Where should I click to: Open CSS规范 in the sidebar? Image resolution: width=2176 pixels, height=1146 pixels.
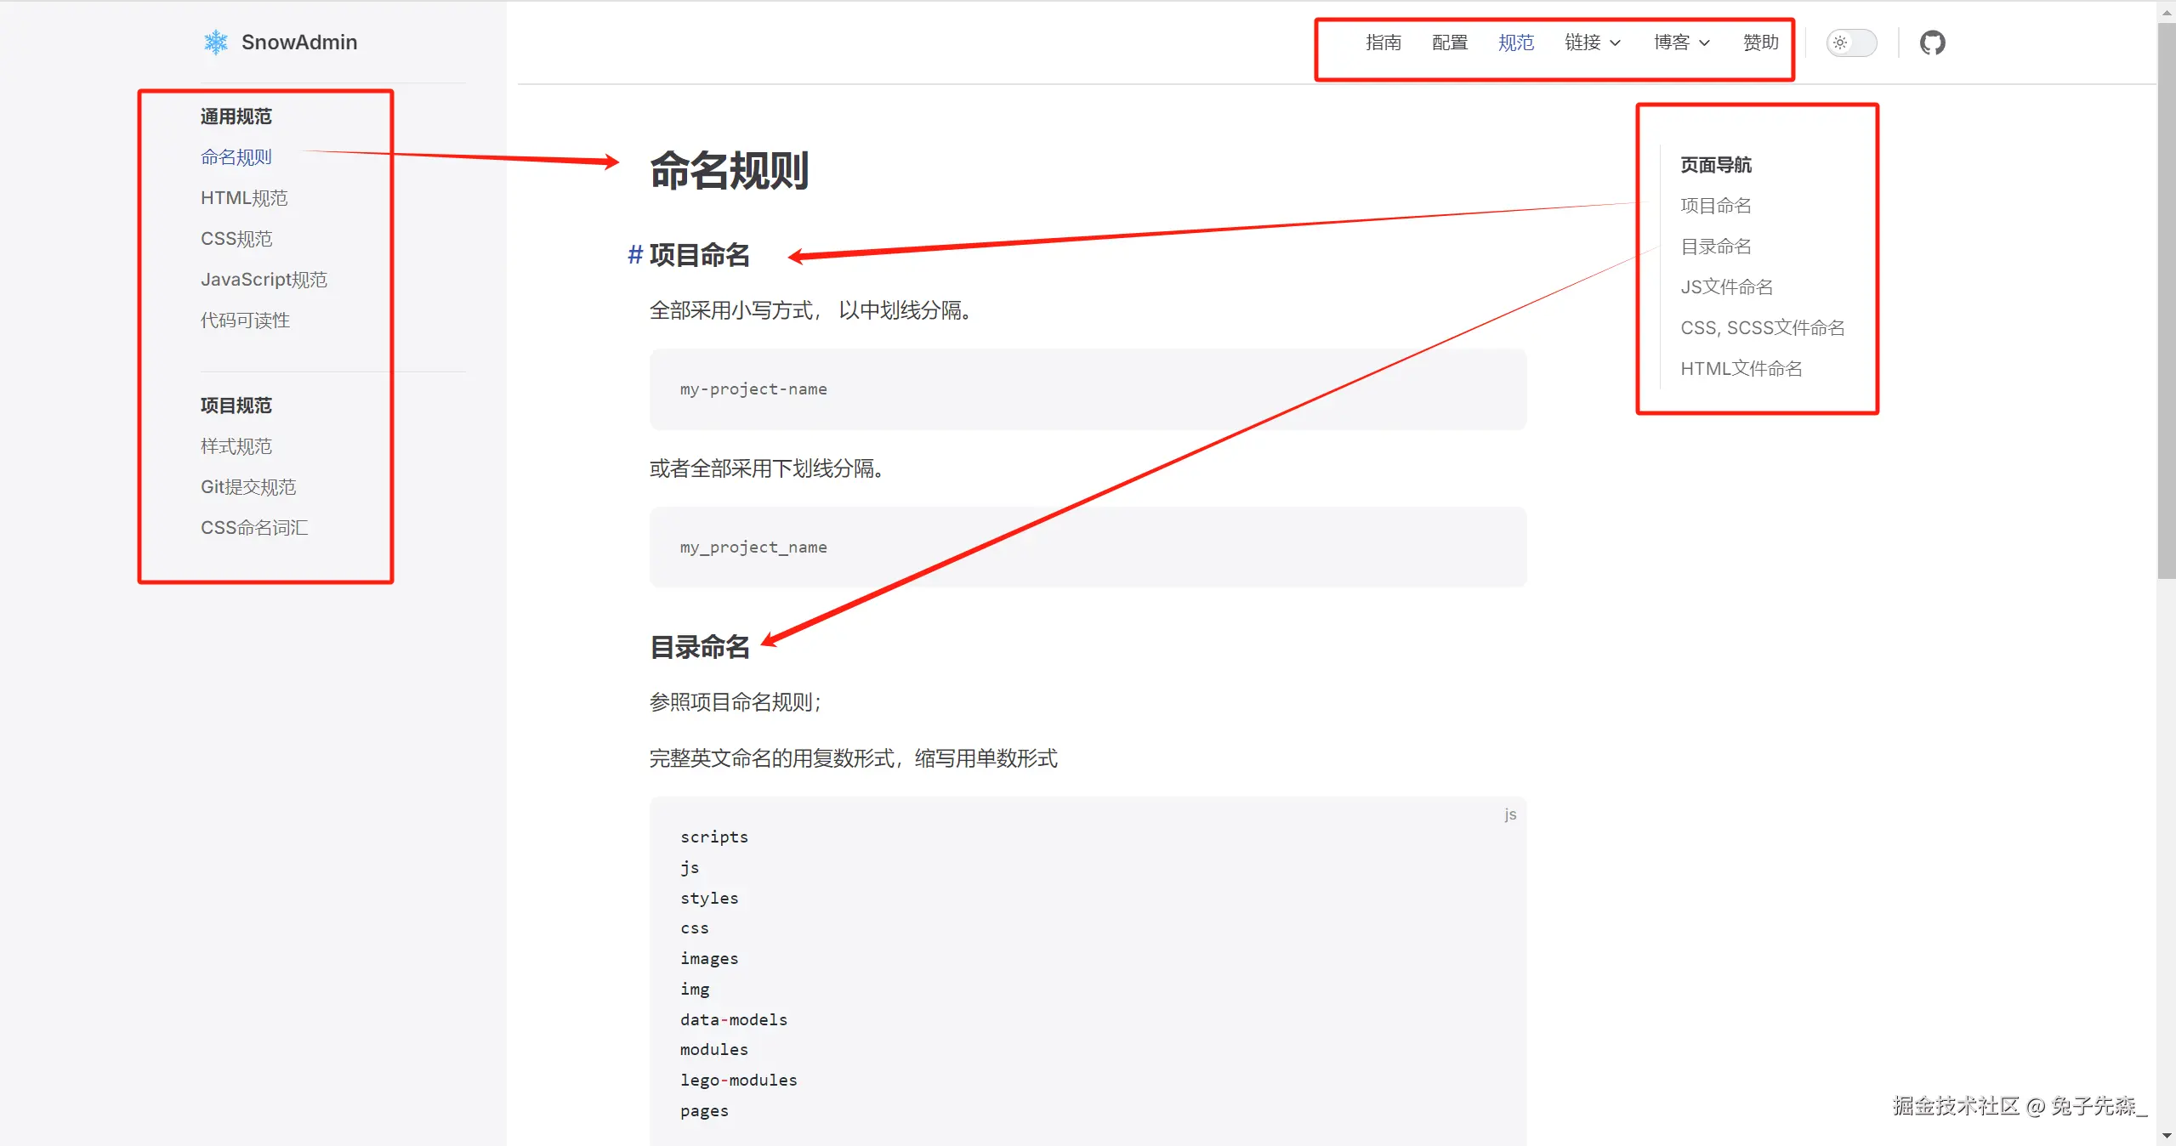tap(236, 239)
